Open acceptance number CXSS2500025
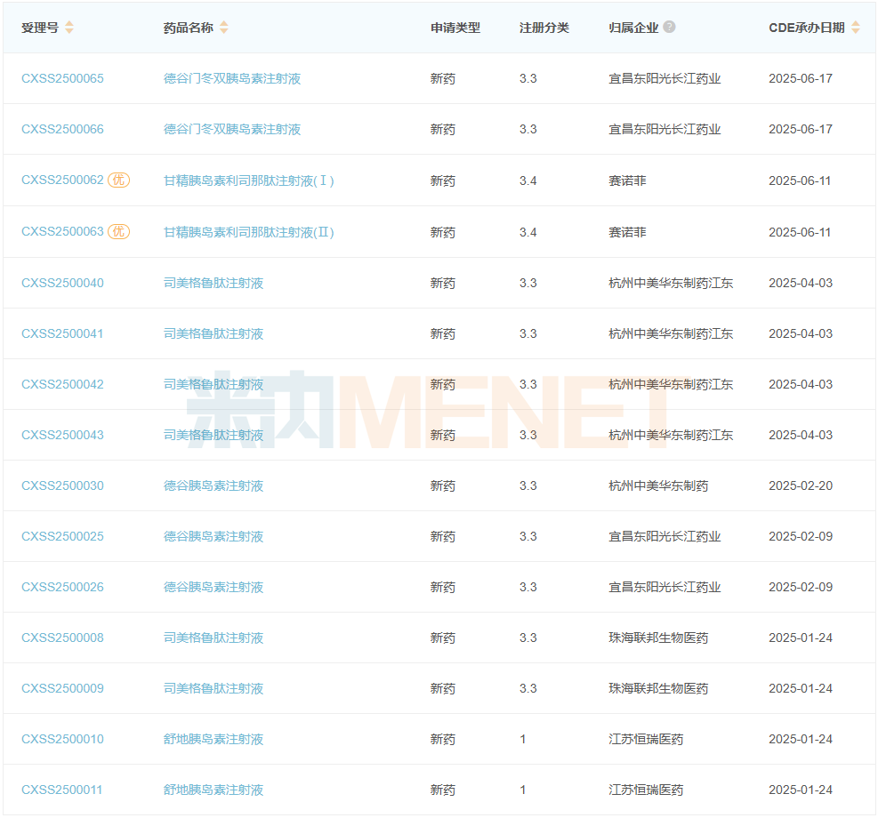This screenshot has height=818, width=878. (x=62, y=536)
